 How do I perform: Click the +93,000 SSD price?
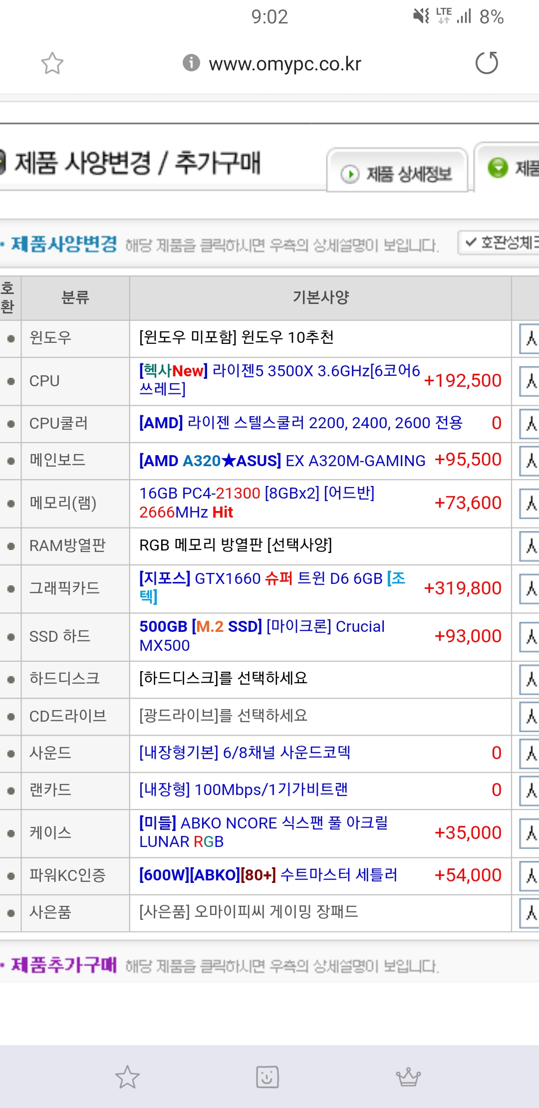[468, 636]
